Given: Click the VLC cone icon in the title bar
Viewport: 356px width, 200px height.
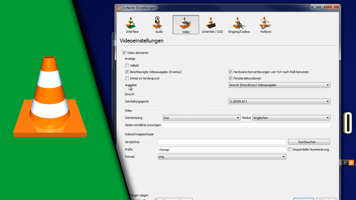Looking at the screenshot, I should pyautogui.click(x=118, y=7).
